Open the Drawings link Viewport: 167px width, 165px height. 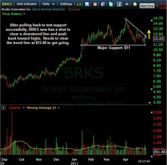click(x=74, y=9)
